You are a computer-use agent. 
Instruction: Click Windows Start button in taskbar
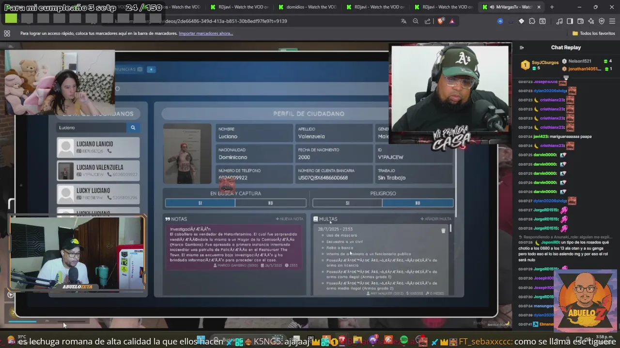click(x=201, y=341)
